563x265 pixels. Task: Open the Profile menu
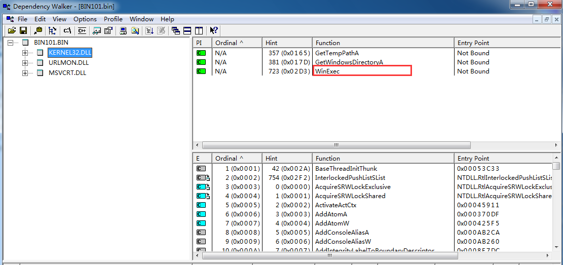[113, 19]
